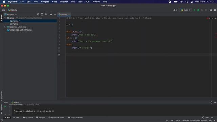217x122 pixels.
Task: Toggle the Favorites side tool window tab
Action: 1,109
